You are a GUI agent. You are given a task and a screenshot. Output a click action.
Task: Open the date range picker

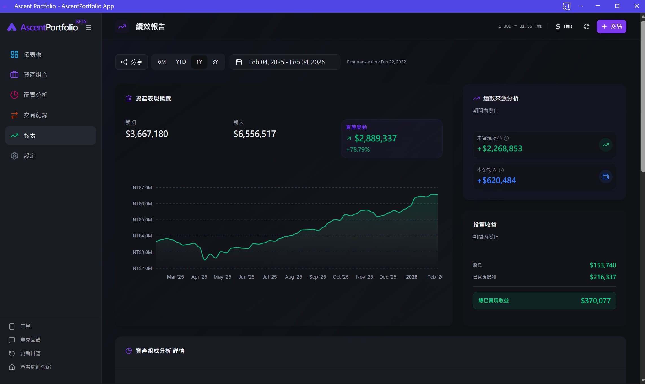(285, 62)
